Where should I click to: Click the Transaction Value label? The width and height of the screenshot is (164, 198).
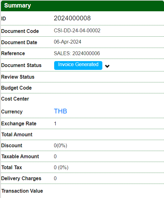coord(22,191)
